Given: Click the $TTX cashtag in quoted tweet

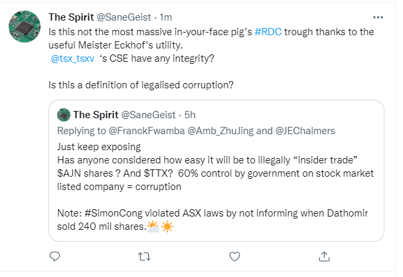Looking at the screenshot, I should (x=158, y=173).
